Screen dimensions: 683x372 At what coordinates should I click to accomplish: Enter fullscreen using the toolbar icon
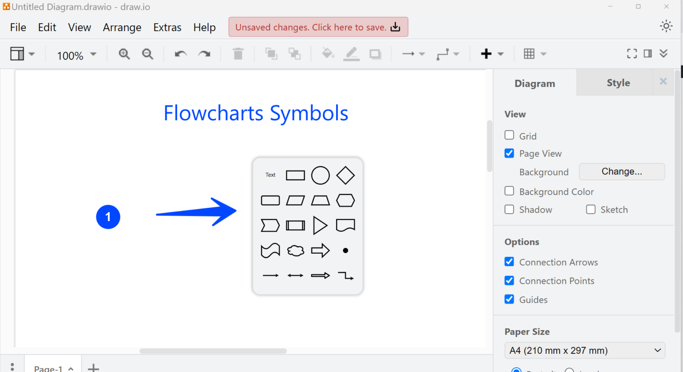pyautogui.click(x=631, y=53)
